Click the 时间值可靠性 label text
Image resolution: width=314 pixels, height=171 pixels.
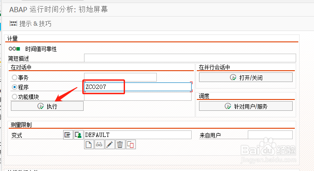pos(41,49)
